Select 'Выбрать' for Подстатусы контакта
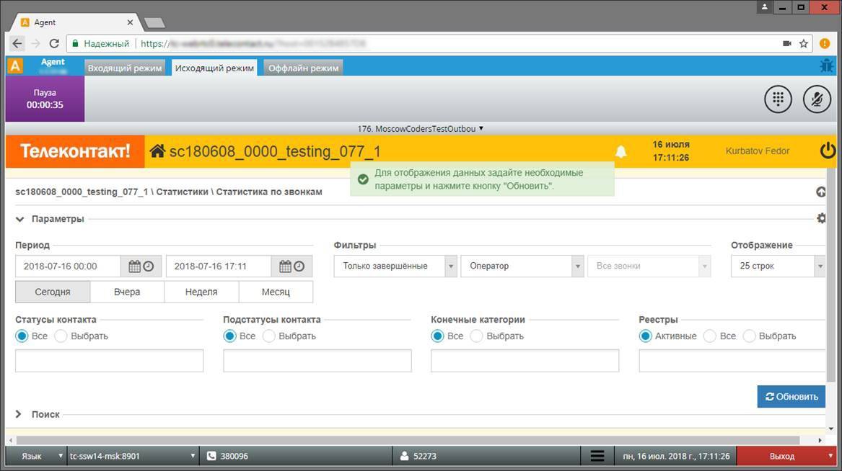 click(268, 336)
